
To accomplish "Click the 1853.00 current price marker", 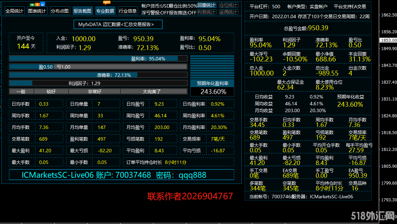I will pyautogui.click(x=388, y=40).
